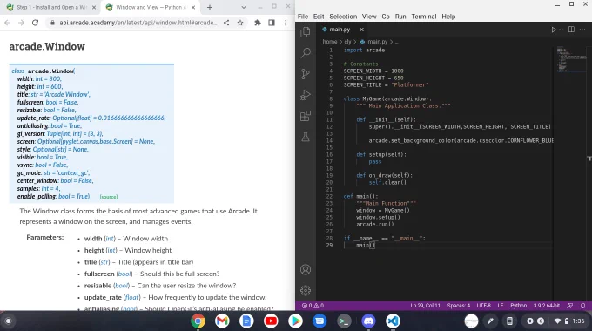Open editor More Actions ellipsis
Viewport: 592px width, 331px height.
point(582,30)
